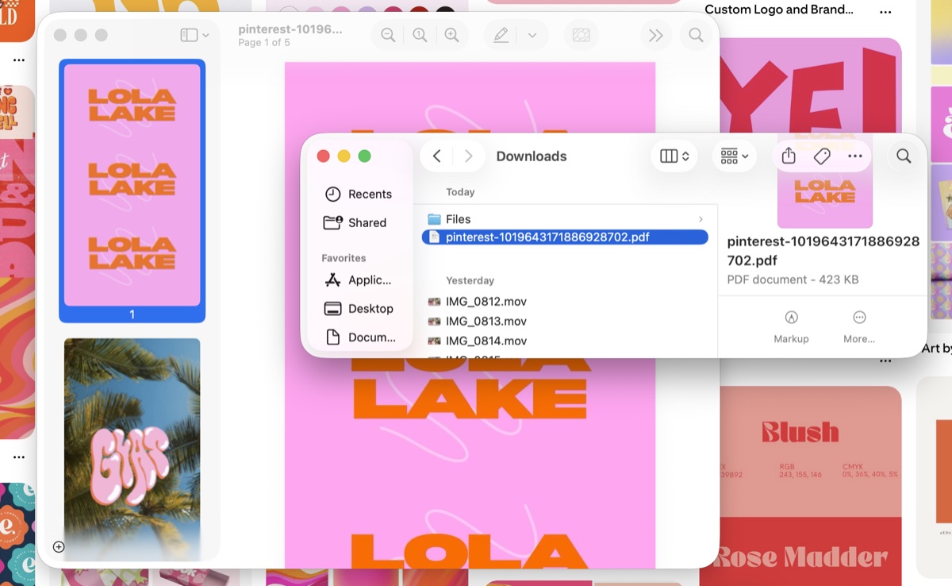Open the Finder toolbar action ellipsis menu

[x=855, y=156]
